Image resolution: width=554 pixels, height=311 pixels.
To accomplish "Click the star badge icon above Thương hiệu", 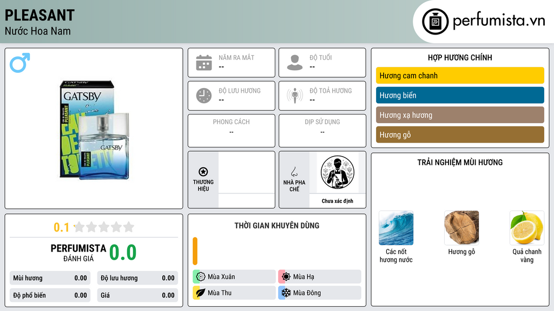I will click(x=203, y=172).
